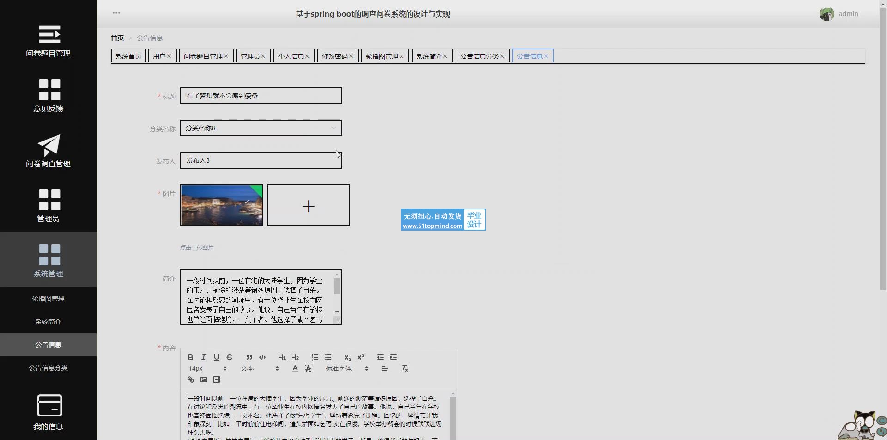The height and width of the screenshot is (440, 887).
Task: Click the insert image icon in the editor
Action: [x=203, y=379]
